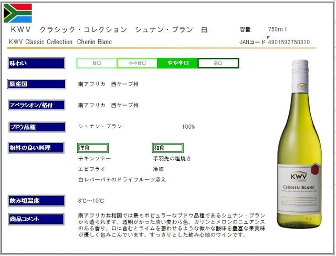Click エビフライ dish text

coord(92,169)
